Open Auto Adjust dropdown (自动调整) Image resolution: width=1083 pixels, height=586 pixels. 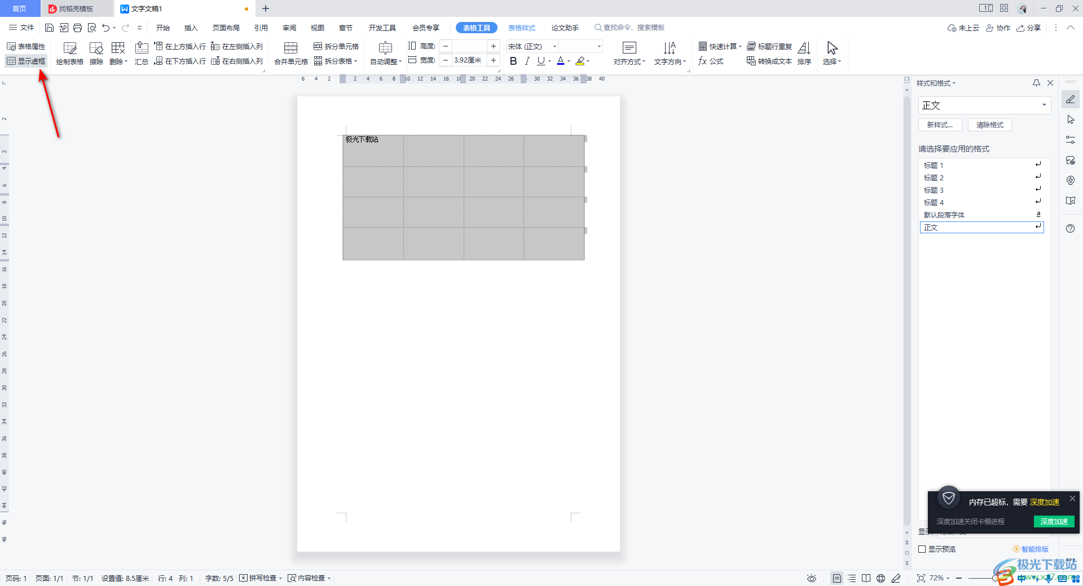click(x=386, y=54)
